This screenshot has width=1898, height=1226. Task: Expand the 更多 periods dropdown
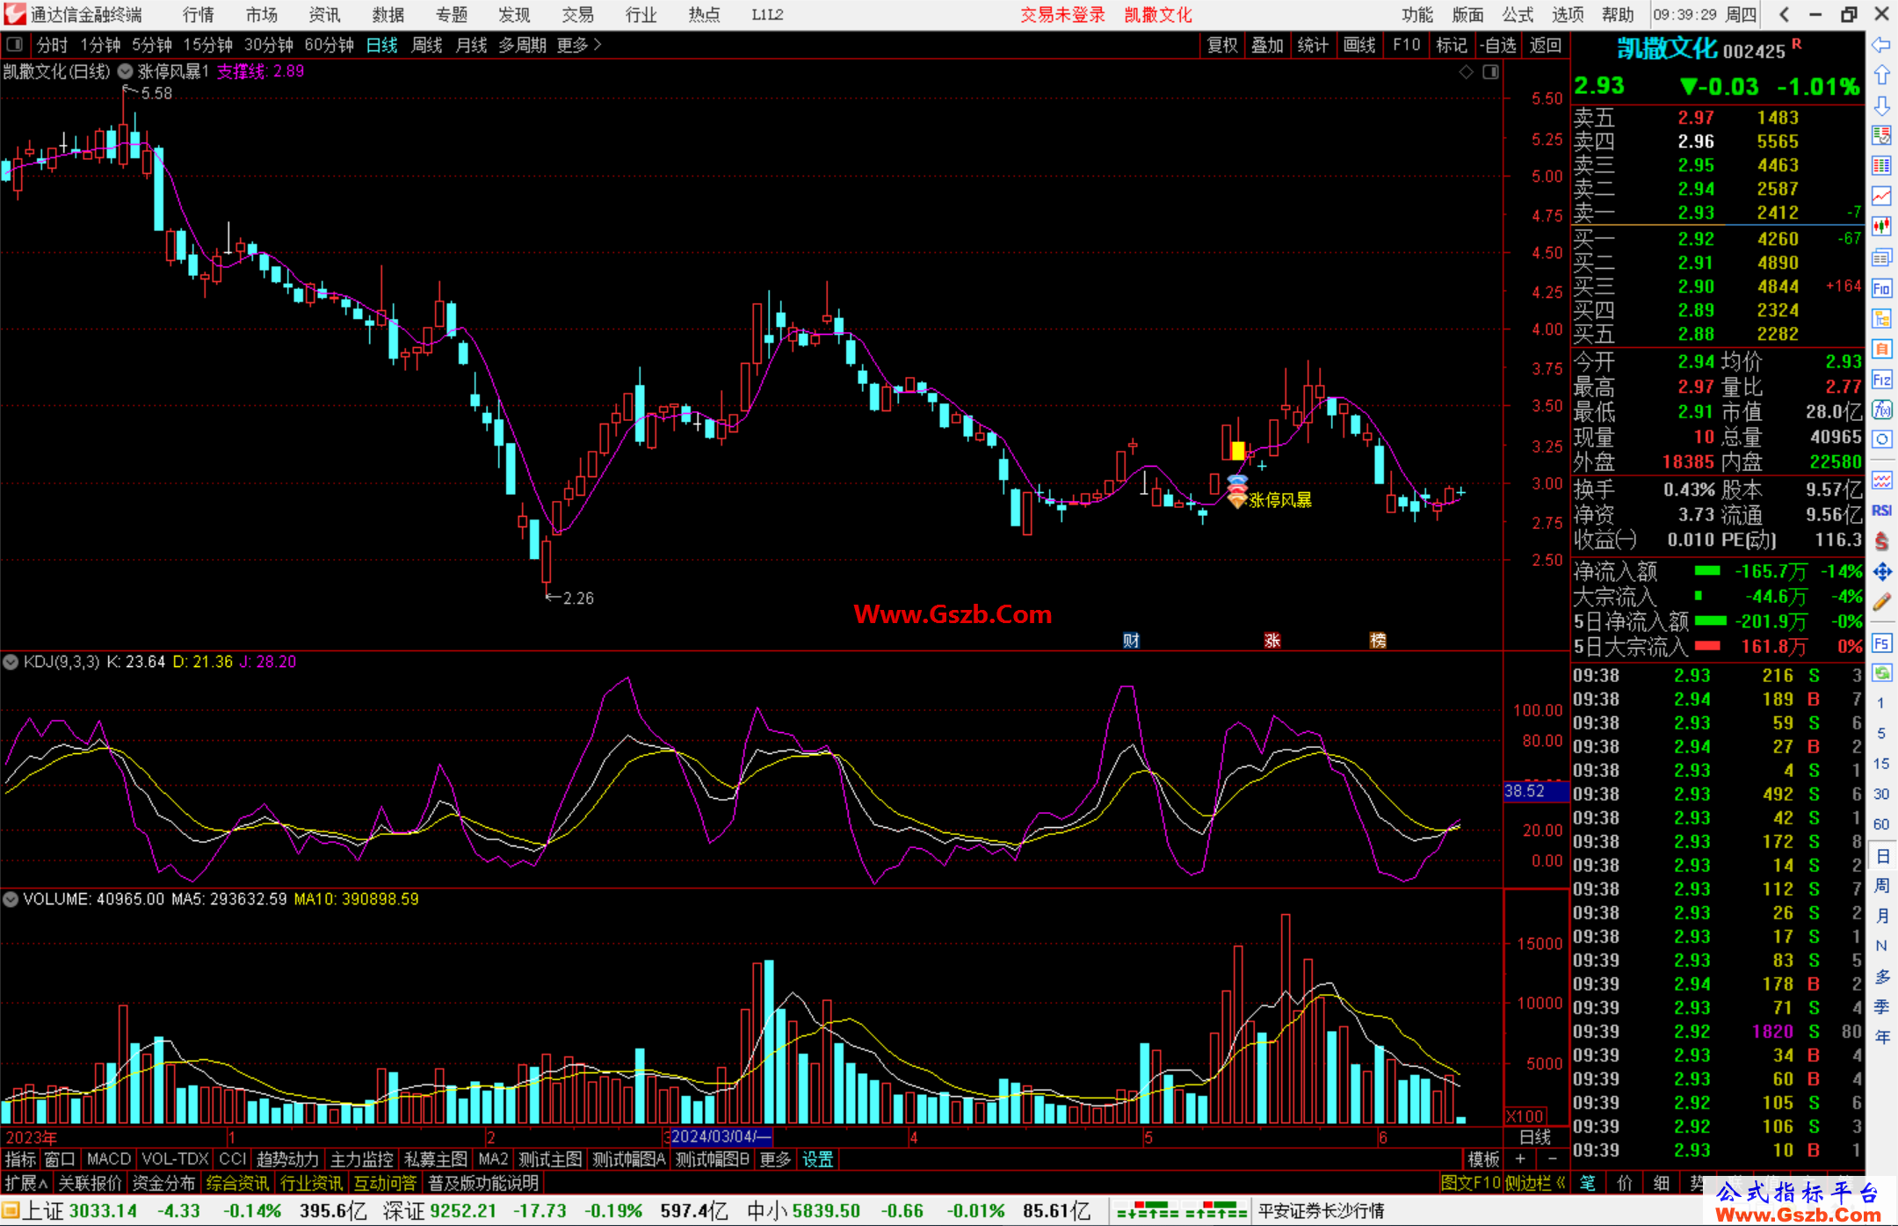(x=579, y=45)
